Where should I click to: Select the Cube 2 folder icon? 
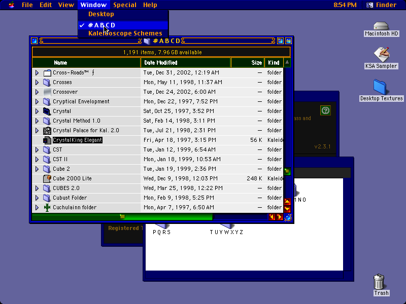tap(47, 169)
